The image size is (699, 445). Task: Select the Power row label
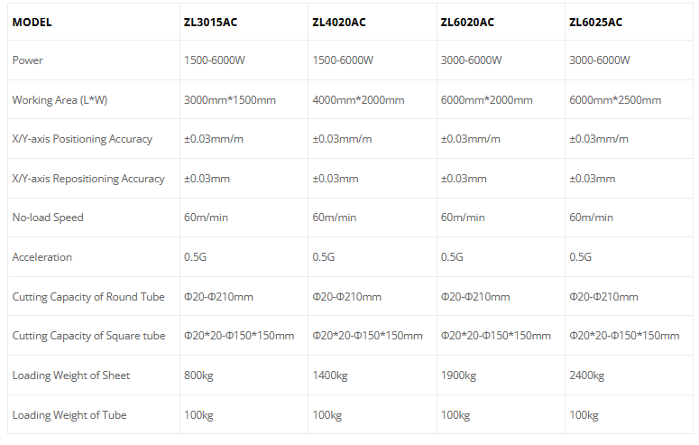click(x=28, y=60)
